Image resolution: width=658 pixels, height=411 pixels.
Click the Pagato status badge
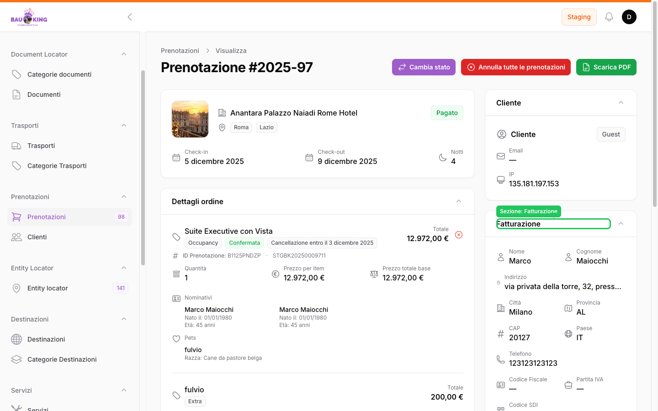point(447,113)
